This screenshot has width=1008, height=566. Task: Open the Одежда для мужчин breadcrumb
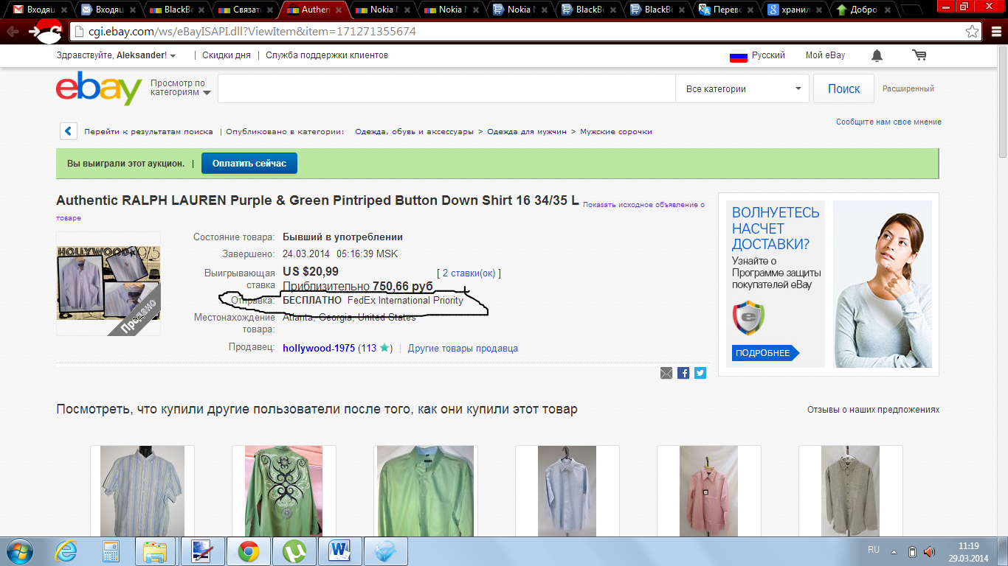coord(527,131)
